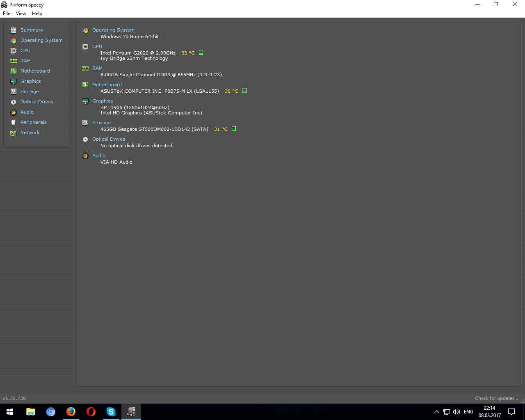Viewport: 525px width, 420px height.
Task: Click the CPU icon in summary panel
Action: [85, 47]
